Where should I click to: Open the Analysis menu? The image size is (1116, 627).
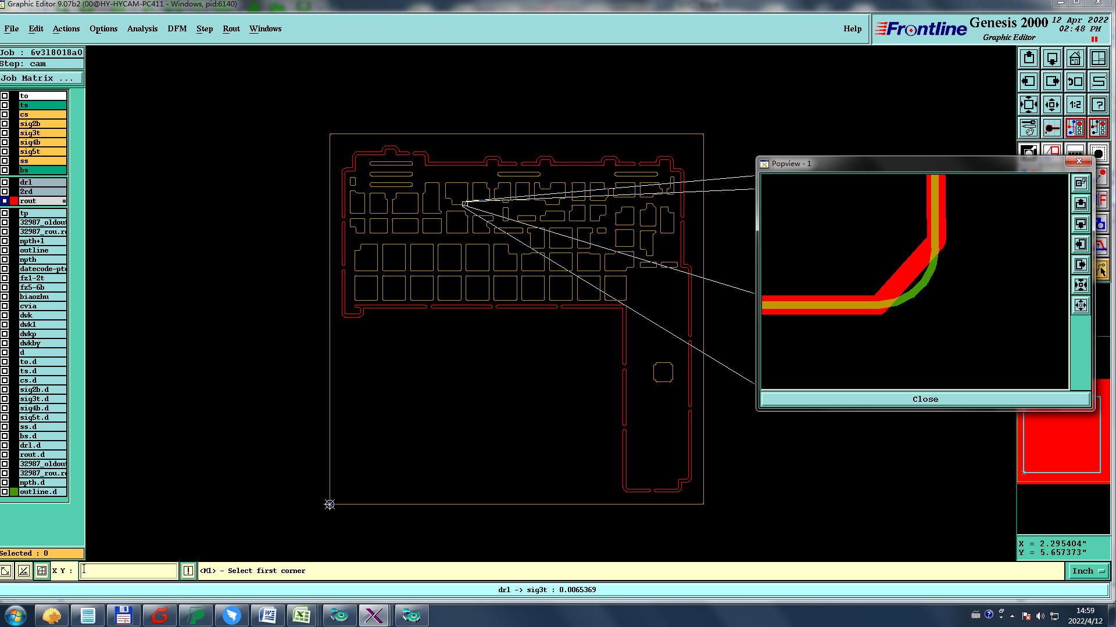pos(142,28)
